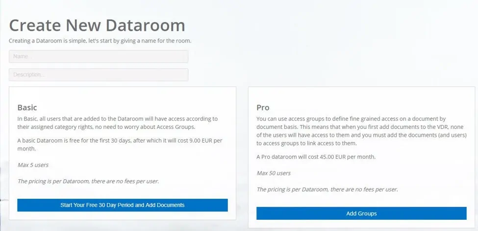Viewport: 478px width, 231px height.
Task: Click the 'Creating a Dataroom is simple' subtitle
Action: pyautogui.click(x=100, y=41)
